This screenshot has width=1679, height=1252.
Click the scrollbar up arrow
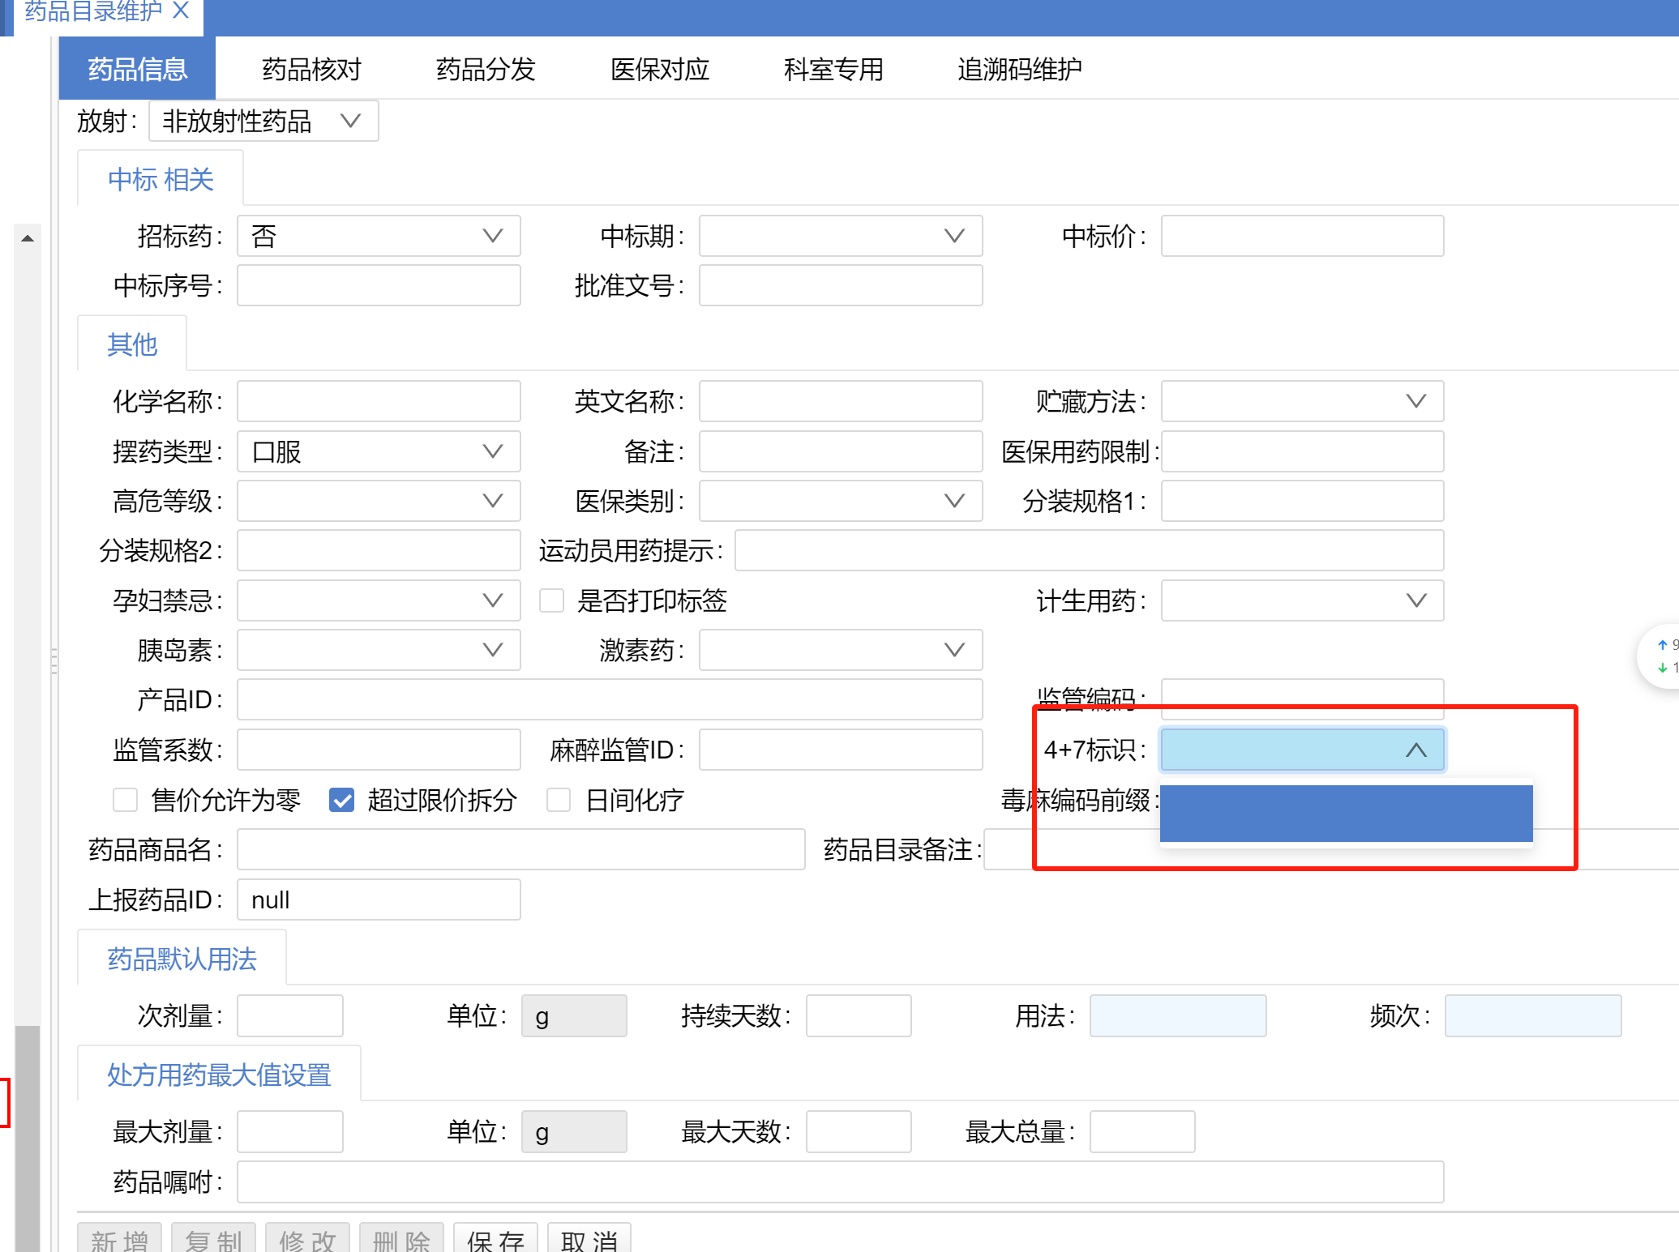[x=28, y=238]
